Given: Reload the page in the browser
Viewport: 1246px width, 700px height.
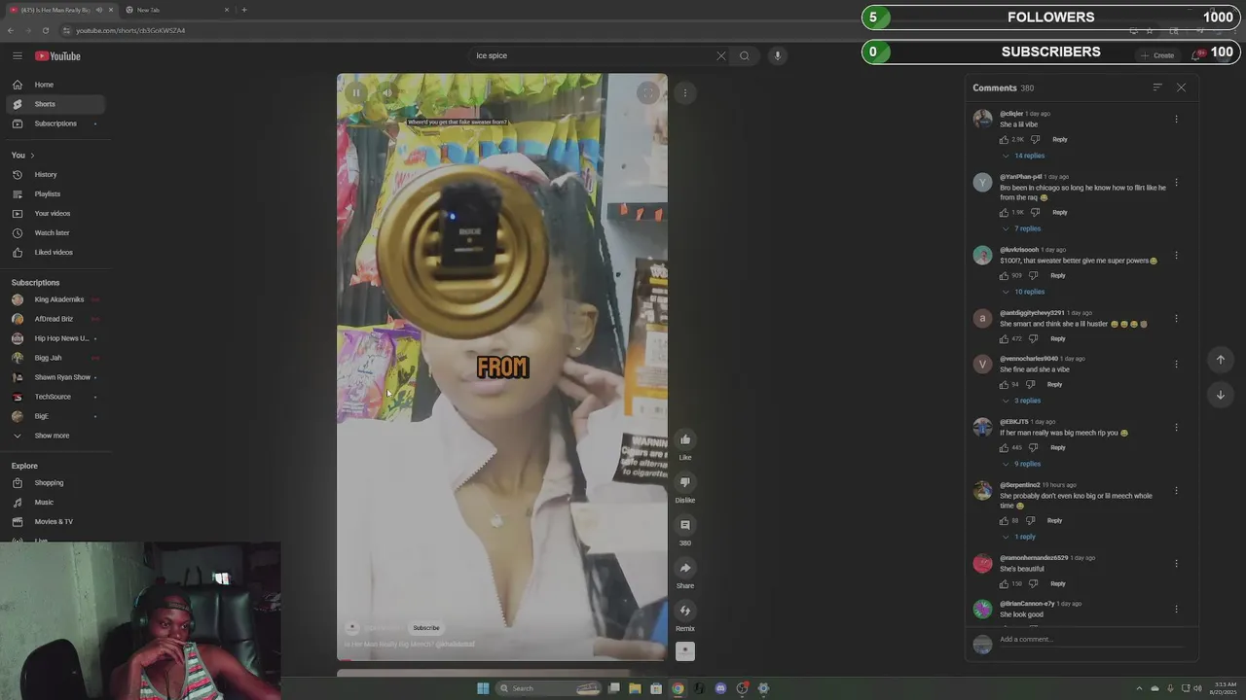Looking at the screenshot, I should click(x=46, y=30).
